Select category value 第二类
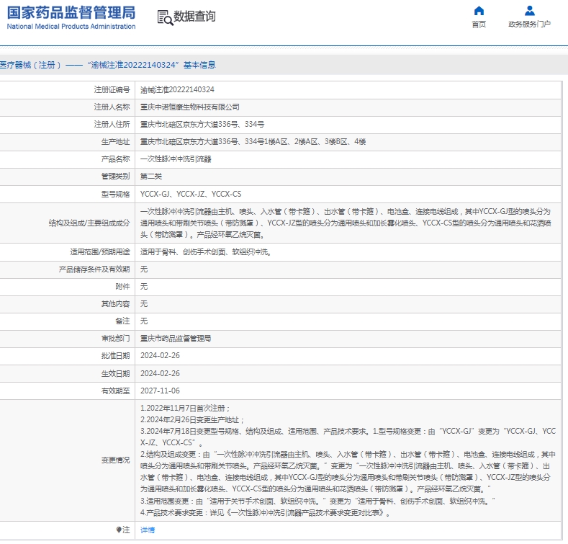Image resolution: width=568 pixels, height=544 pixels. (x=151, y=177)
